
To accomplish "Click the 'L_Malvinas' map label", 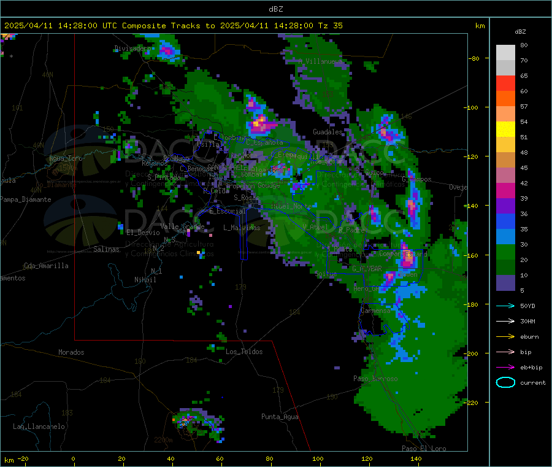I will (242, 228).
